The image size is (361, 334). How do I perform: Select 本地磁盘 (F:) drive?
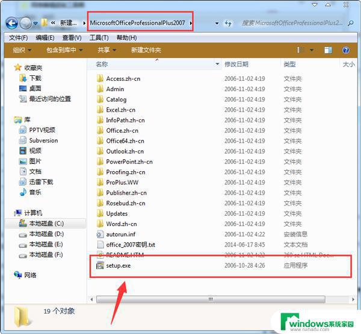(x=46, y=254)
